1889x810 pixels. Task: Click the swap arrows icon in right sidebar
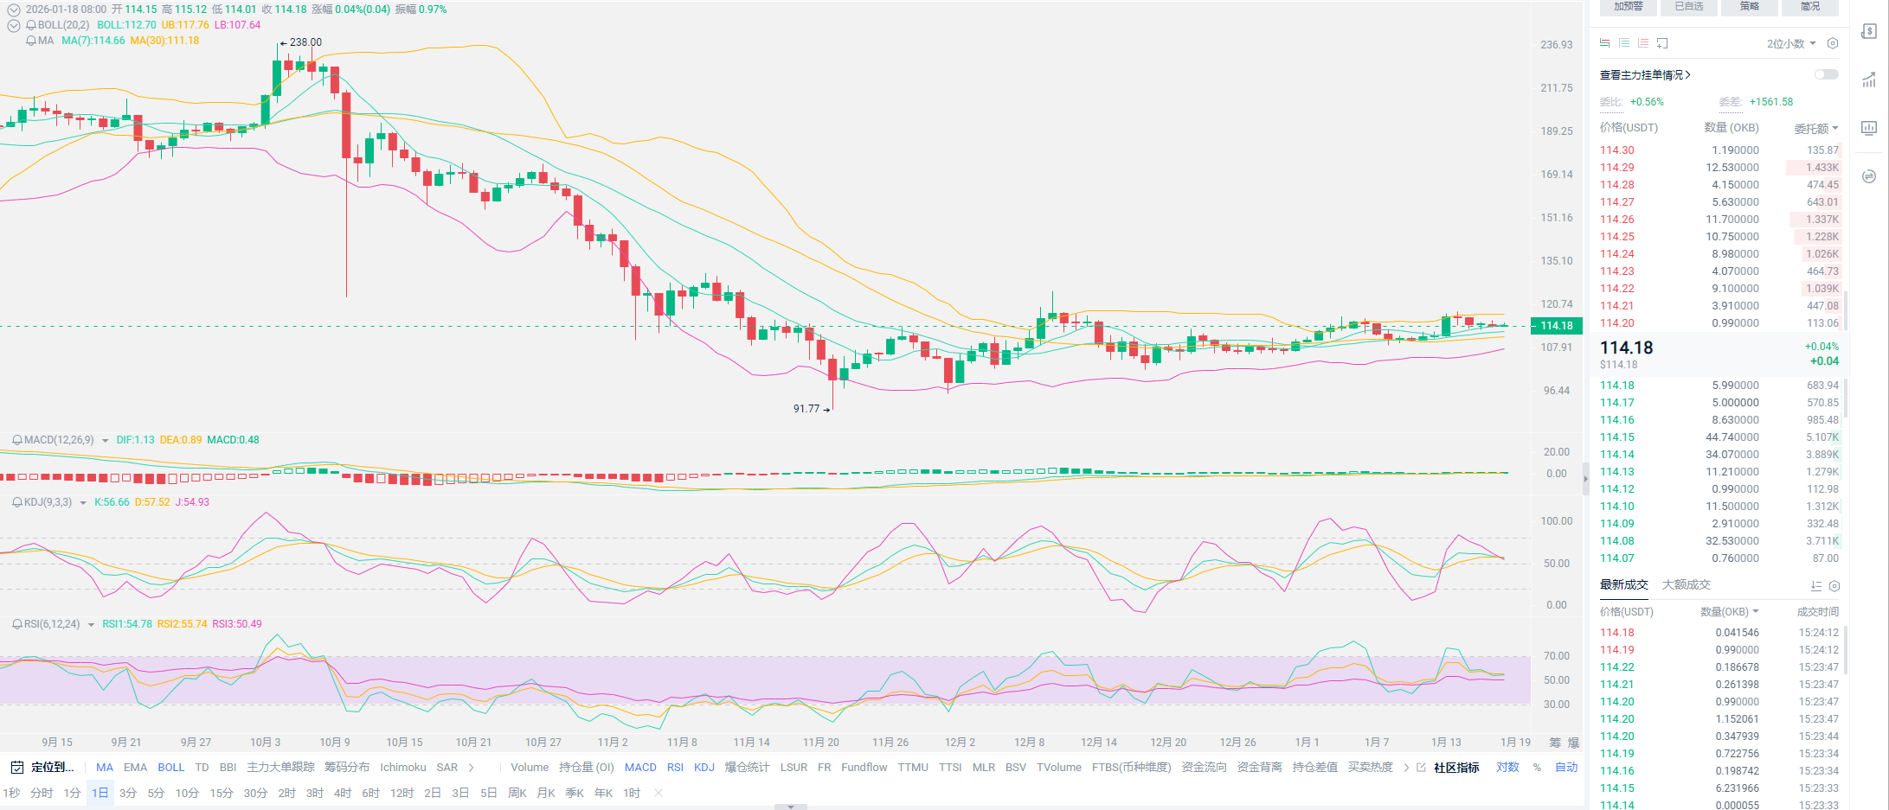coord(1869,176)
